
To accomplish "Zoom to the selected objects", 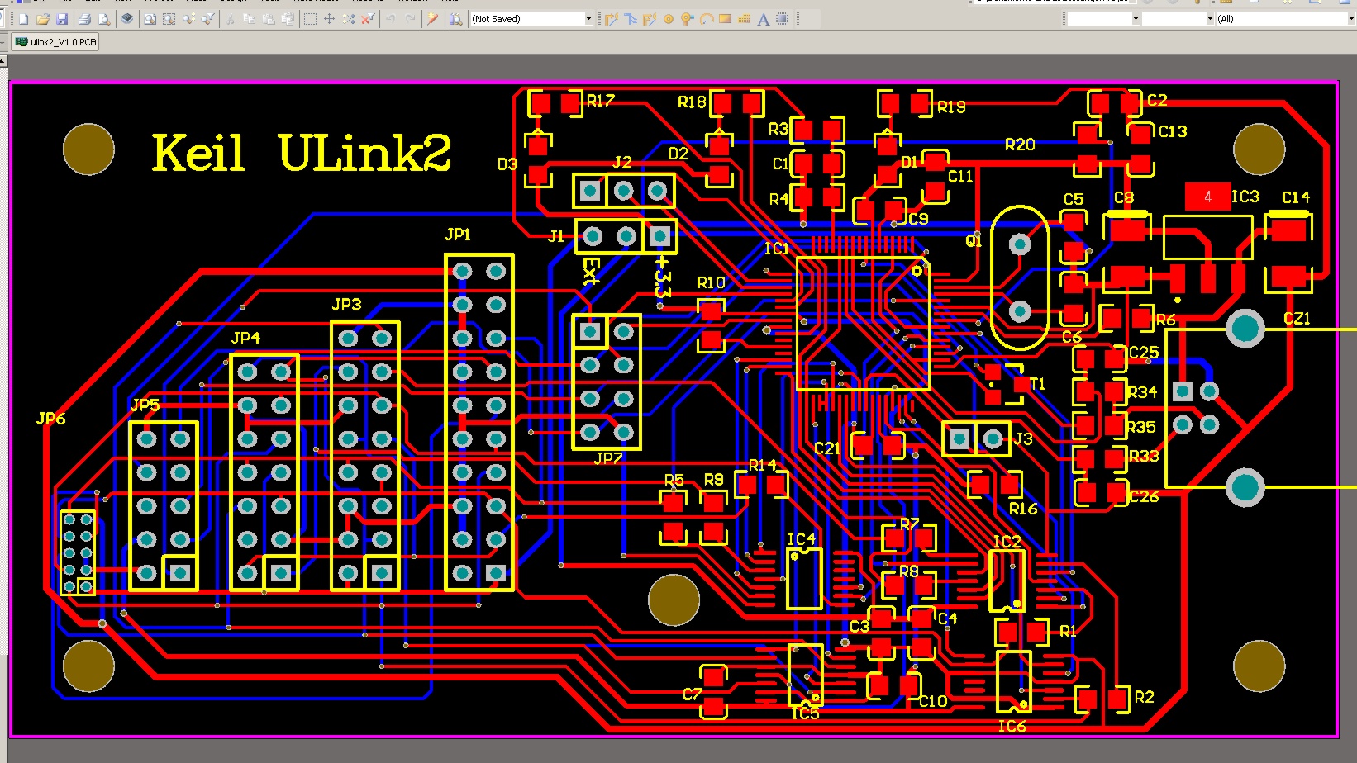I will (x=189, y=19).
